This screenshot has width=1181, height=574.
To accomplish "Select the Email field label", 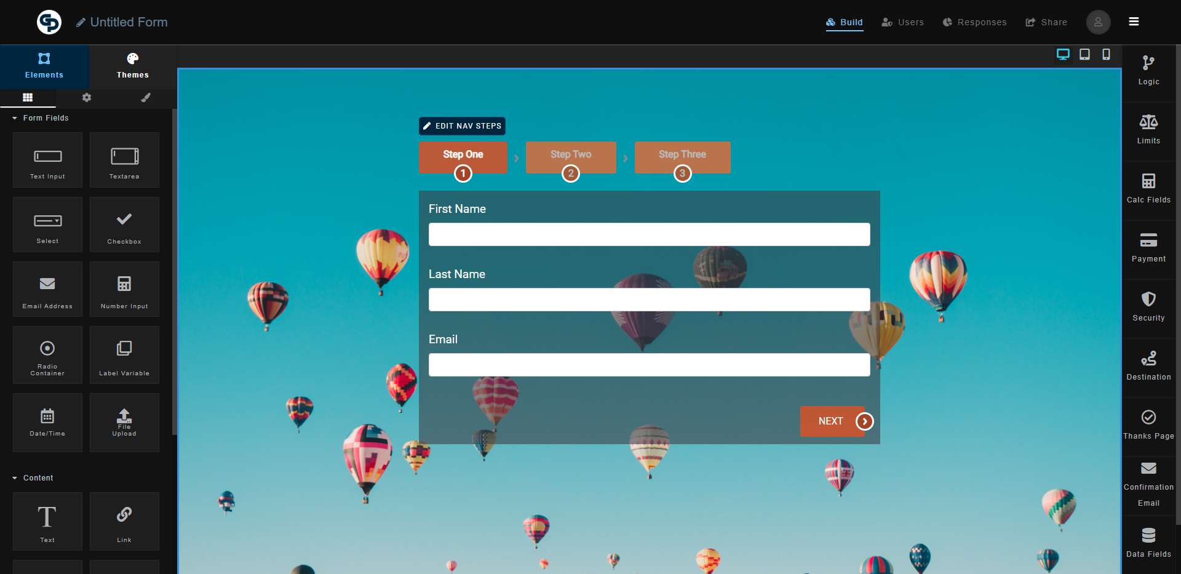I will [x=443, y=340].
